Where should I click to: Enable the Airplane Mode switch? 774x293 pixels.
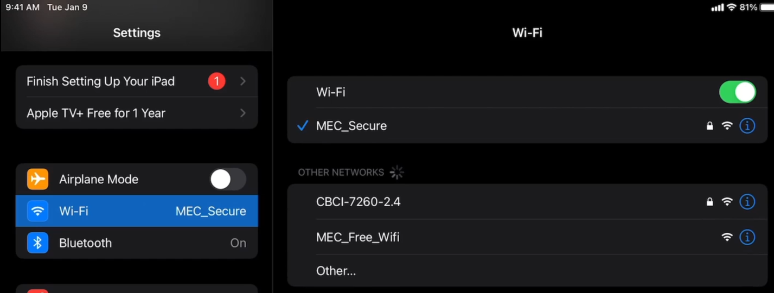[228, 179]
